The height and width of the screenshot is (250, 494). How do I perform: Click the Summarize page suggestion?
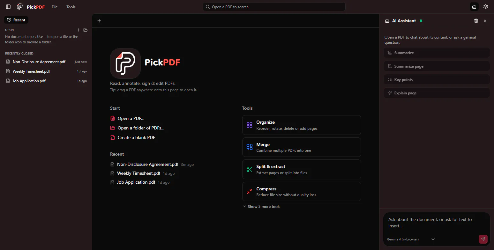(437, 66)
